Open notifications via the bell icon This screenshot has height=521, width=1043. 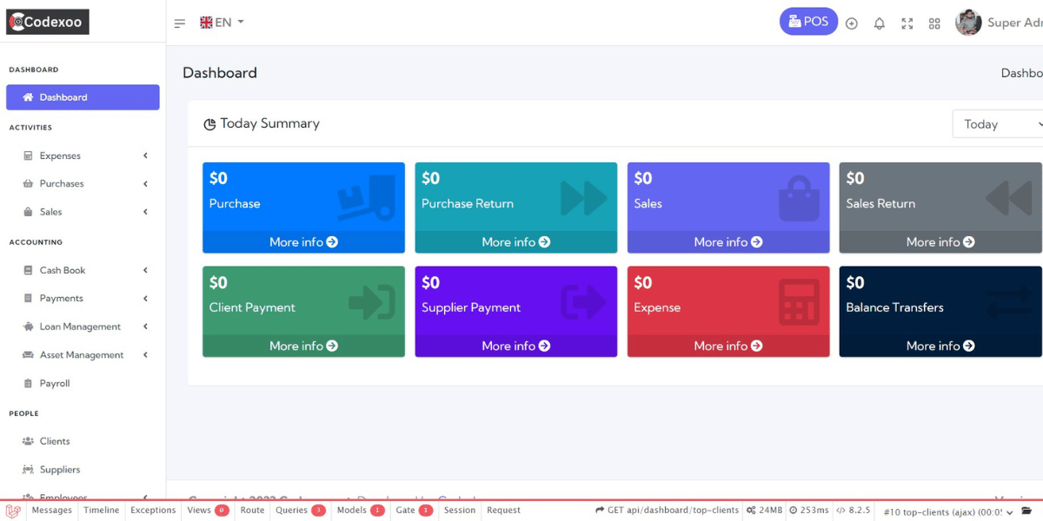point(879,23)
